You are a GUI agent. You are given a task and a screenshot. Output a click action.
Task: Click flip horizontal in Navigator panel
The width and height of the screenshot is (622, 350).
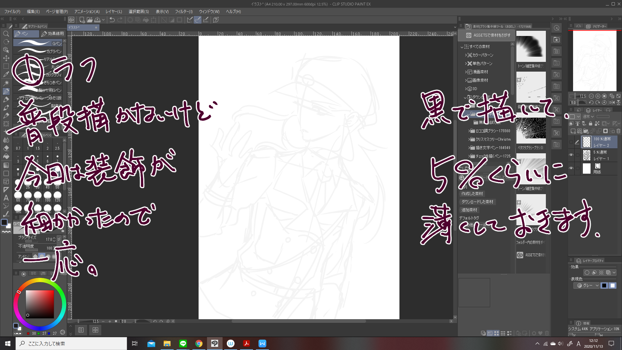(x=612, y=102)
